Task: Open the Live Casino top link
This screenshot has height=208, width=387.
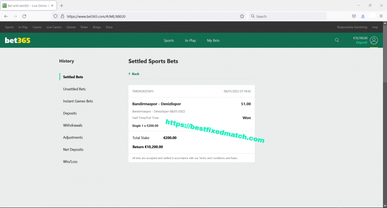Action: [53, 27]
